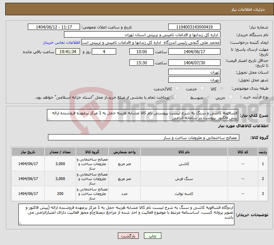Select the کالا radio button
274x245 pixels.
tap(221, 88)
